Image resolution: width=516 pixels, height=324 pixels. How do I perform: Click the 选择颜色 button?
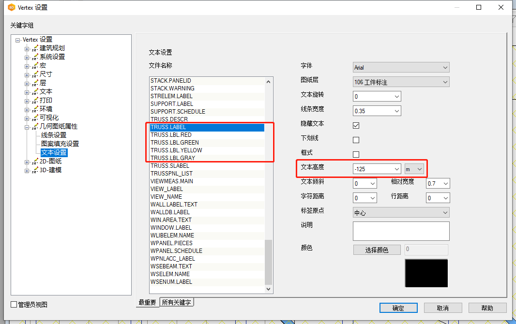(x=377, y=250)
